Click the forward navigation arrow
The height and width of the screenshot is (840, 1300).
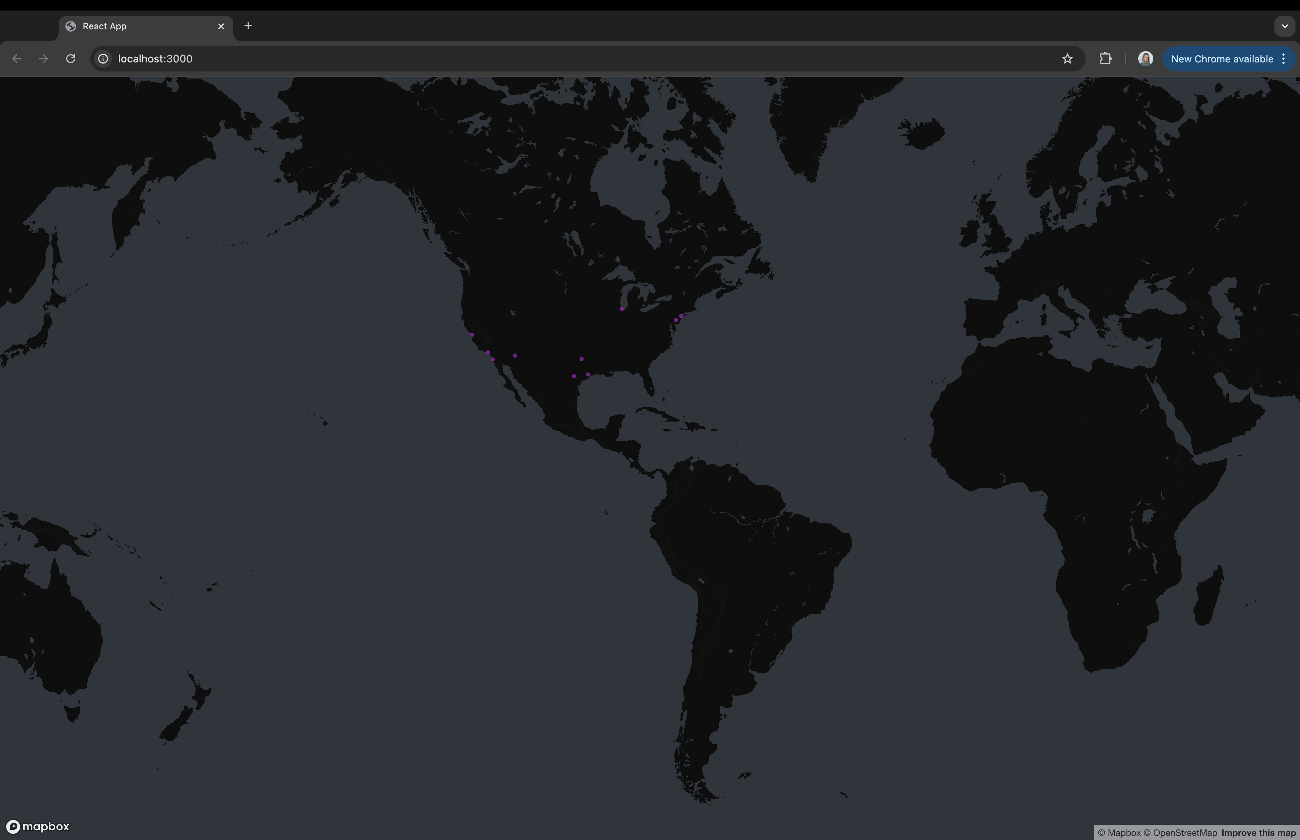click(43, 58)
